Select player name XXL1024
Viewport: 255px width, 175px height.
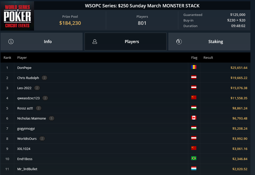[24, 149]
